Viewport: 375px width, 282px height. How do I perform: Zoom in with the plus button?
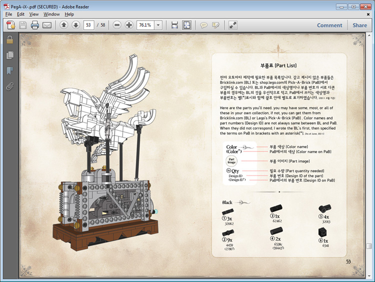click(129, 25)
